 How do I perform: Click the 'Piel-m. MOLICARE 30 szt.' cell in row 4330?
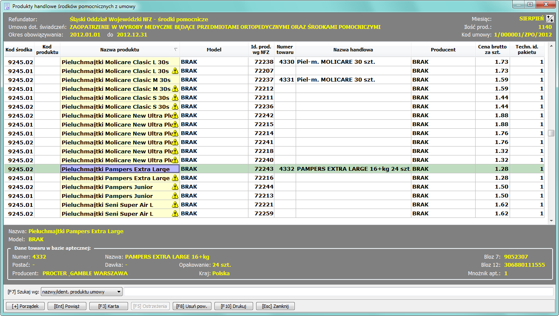[354, 62]
